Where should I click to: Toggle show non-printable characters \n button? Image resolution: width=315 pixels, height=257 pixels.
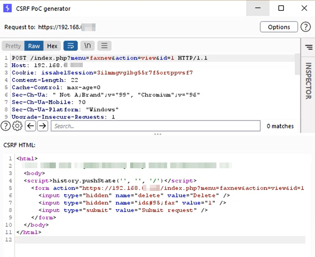click(x=87, y=46)
